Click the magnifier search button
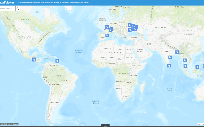204x127 pixels. click(x=18, y=8)
